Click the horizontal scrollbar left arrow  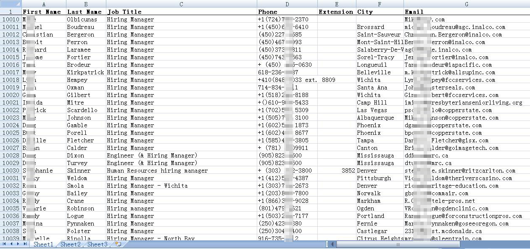pos(332,244)
